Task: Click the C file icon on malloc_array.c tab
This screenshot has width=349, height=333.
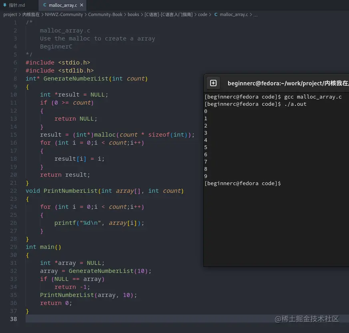Action: 45,5
